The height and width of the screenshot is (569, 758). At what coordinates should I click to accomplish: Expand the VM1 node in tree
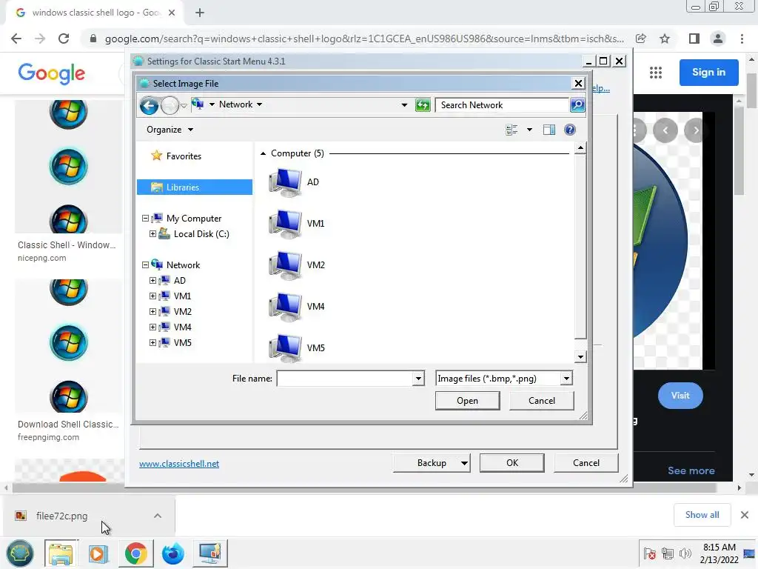[x=152, y=296]
